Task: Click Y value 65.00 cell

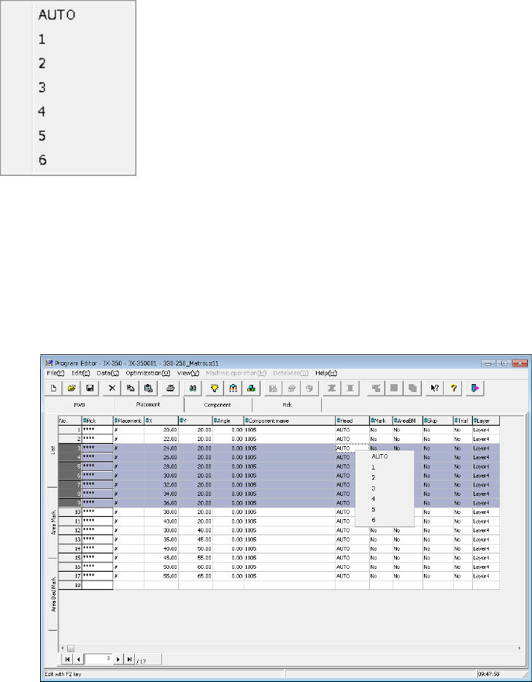Action: pos(196,576)
